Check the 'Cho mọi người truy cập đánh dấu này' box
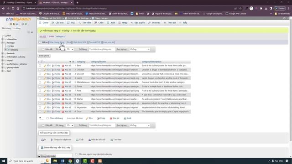292x164 pixels. coord(76,154)
